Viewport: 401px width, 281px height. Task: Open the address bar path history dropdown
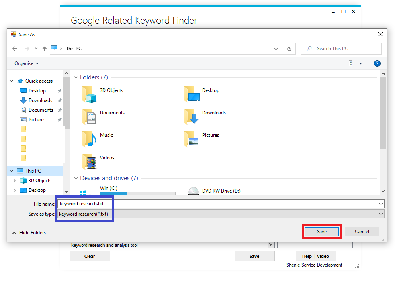(x=276, y=49)
